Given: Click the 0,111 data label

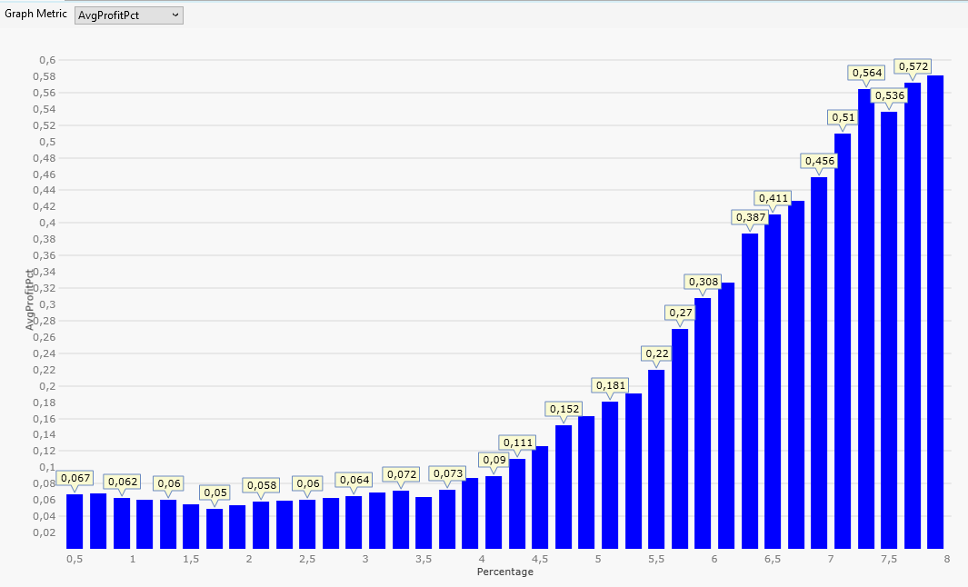Looking at the screenshot, I should tap(517, 443).
